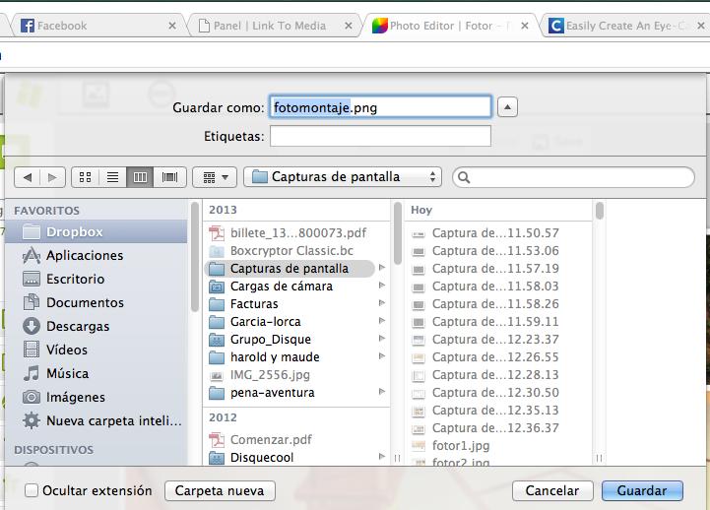
Task: Switch to Facebook browser tab
Action: click(x=96, y=26)
